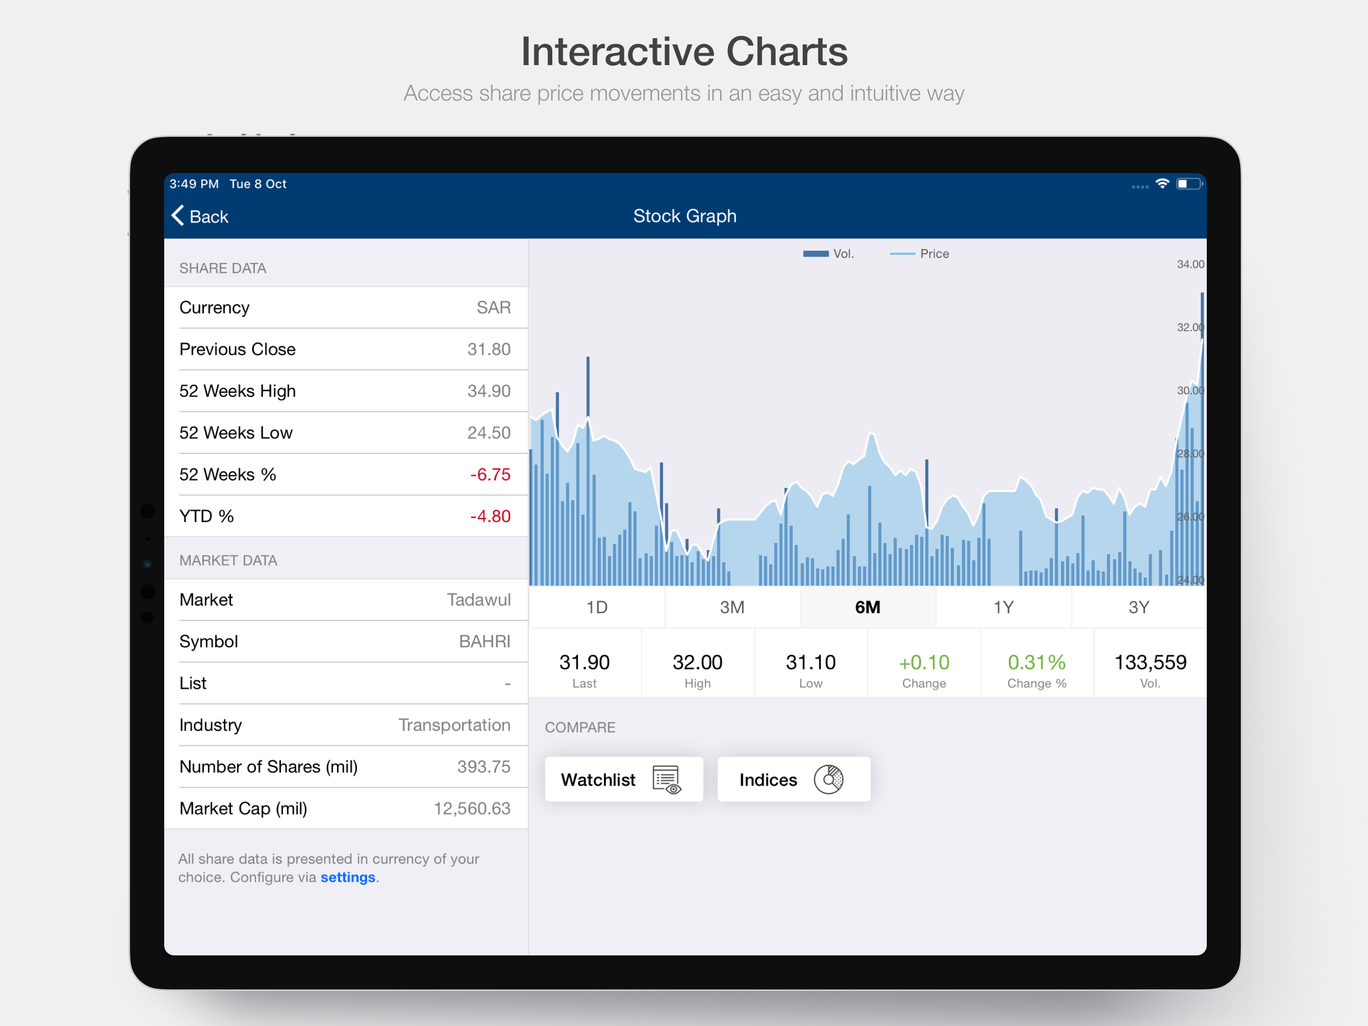Tap the battery status icon

coord(1189,184)
